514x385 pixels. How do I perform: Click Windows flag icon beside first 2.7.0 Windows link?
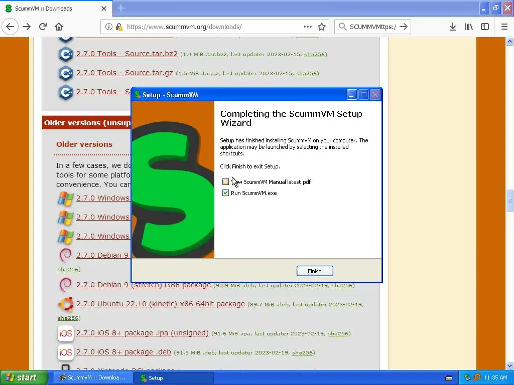point(66,199)
